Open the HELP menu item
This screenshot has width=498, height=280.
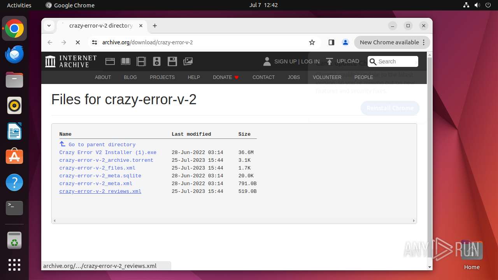pos(194,77)
